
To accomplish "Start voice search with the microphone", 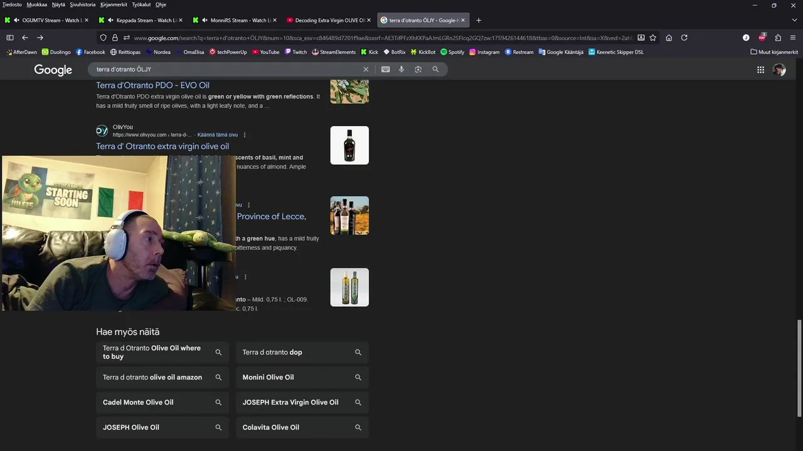I will 401,70.
